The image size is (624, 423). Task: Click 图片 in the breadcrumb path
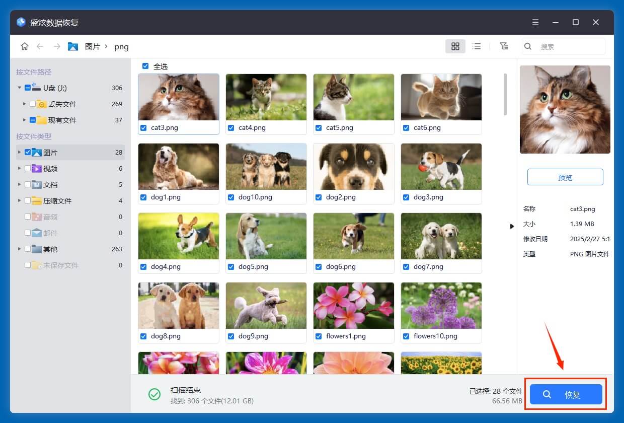92,46
